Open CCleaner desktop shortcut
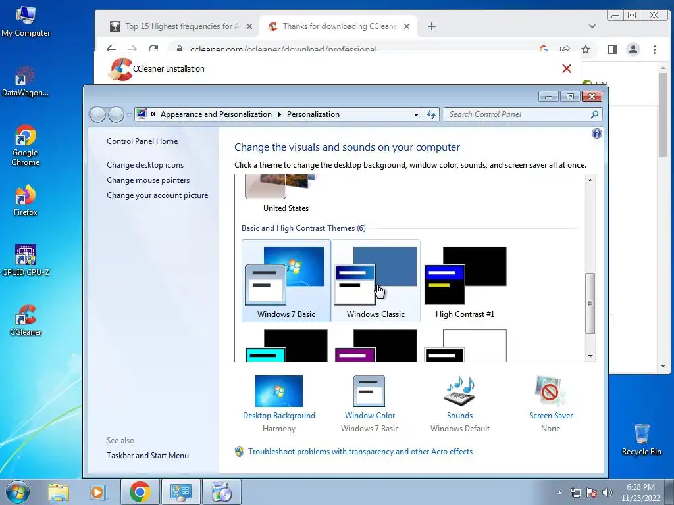The width and height of the screenshot is (674, 505). coord(26,320)
